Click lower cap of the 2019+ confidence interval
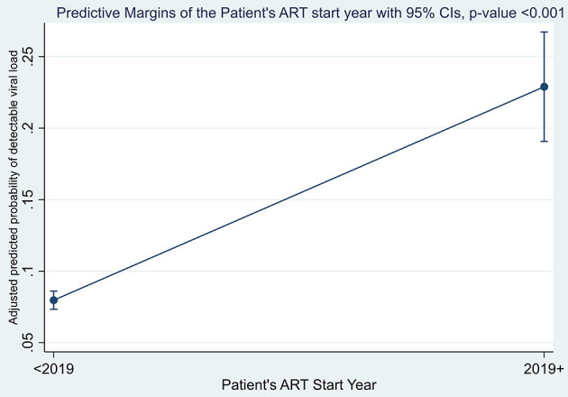This screenshot has height=397, width=568. (x=545, y=142)
